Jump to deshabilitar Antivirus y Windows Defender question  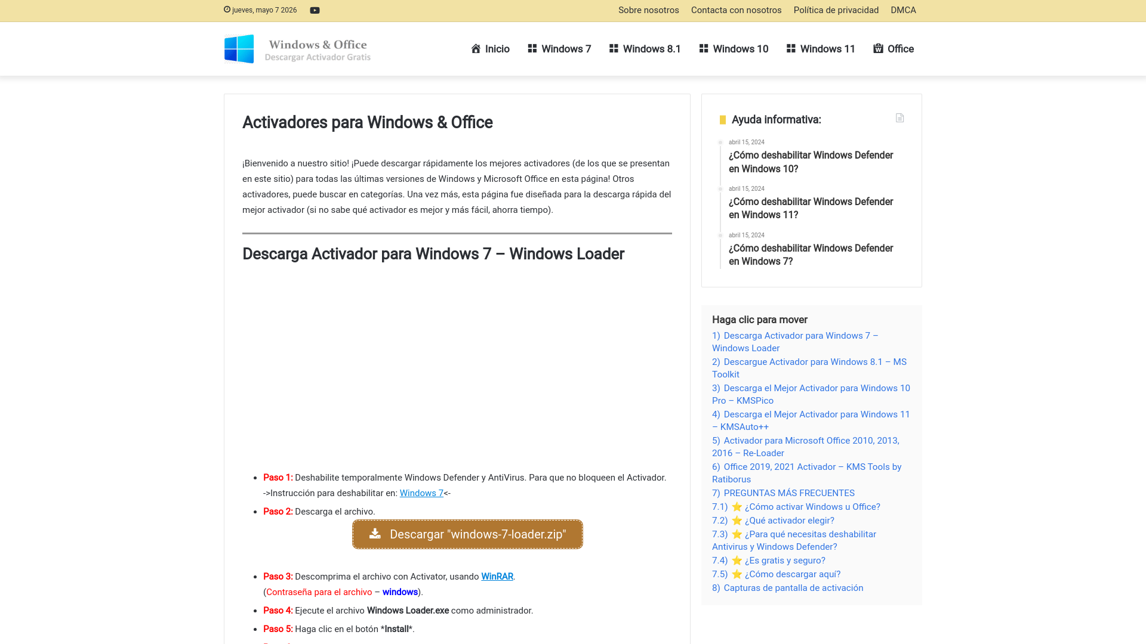pos(794,540)
